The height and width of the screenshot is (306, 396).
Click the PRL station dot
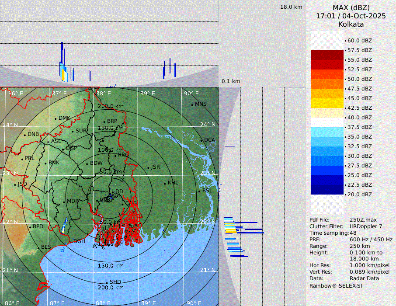[22, 159]
